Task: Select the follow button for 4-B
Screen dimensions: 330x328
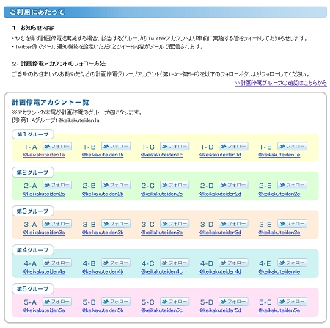Action: pos(116,263)
